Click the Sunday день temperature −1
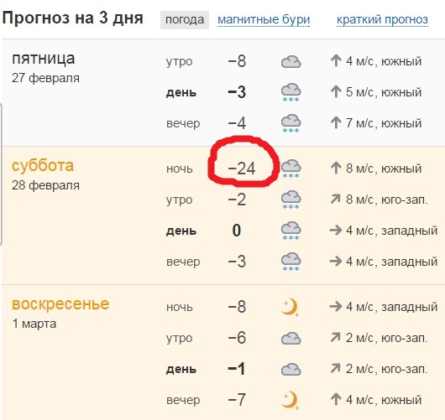Viewport: 445px width, 420px height. tap(237, 369)
